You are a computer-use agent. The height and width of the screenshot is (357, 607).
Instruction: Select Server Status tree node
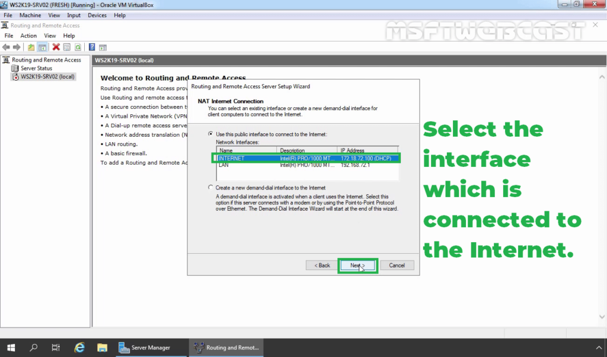coord(36,68)
